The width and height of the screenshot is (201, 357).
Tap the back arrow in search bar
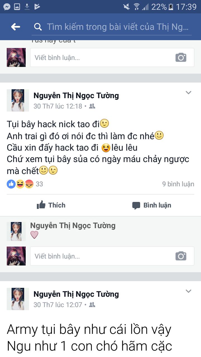[16, 27]
